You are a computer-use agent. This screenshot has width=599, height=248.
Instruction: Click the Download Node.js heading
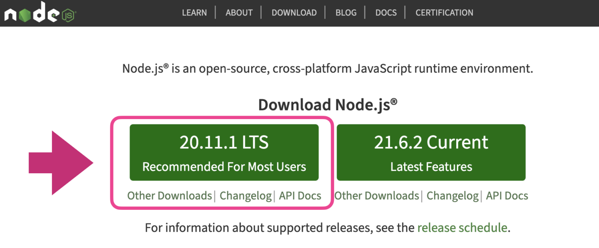point(328,105)
